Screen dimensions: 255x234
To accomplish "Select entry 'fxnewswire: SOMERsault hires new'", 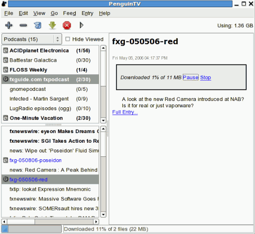I will coord(50,208).
